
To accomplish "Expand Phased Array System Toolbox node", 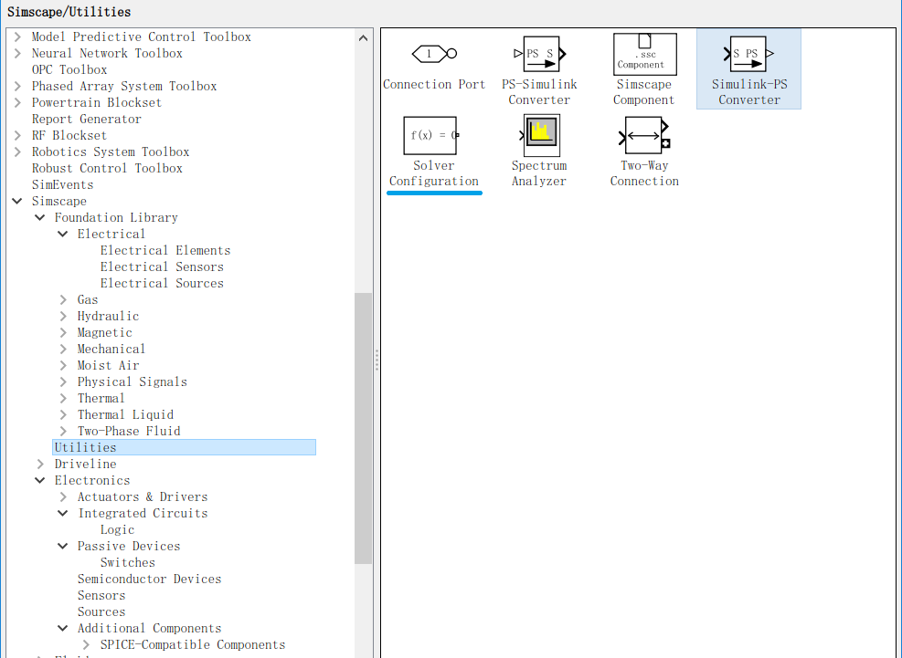I will pos(17,86).
